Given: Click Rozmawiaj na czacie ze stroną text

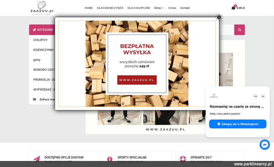Looking at the screenshot, I should (x=237, y=107).
